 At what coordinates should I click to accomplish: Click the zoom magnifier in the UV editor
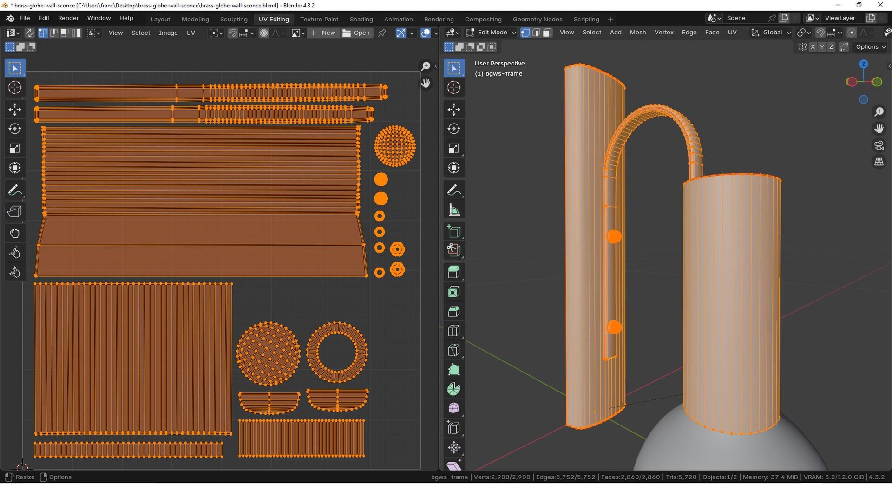(426, 66)
